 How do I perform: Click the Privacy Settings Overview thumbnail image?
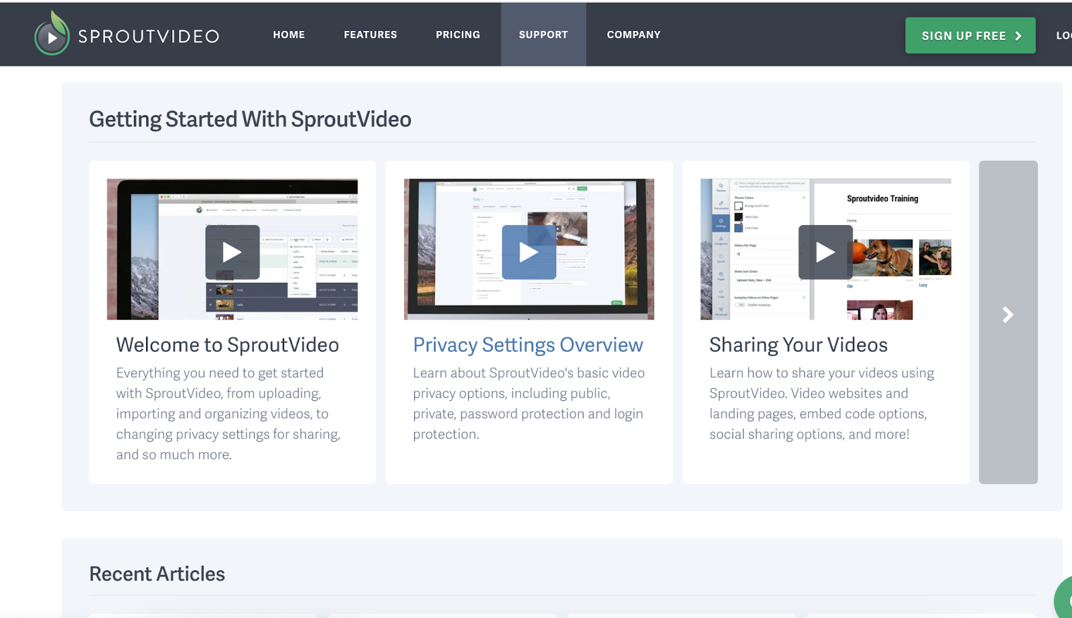click(x=529, y=249)
